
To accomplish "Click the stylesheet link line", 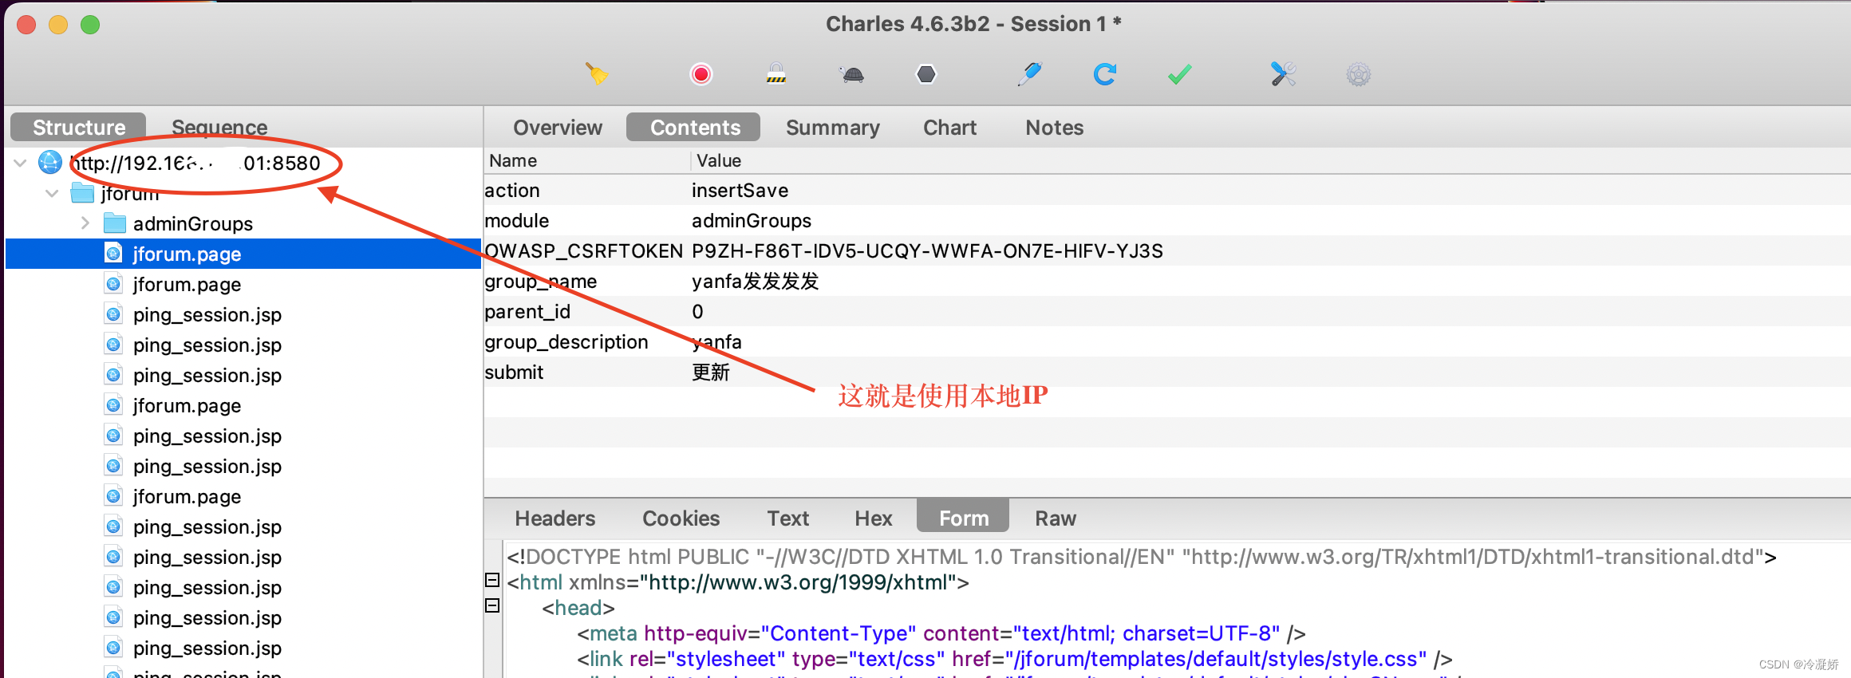I will (x=1014, y=659).
